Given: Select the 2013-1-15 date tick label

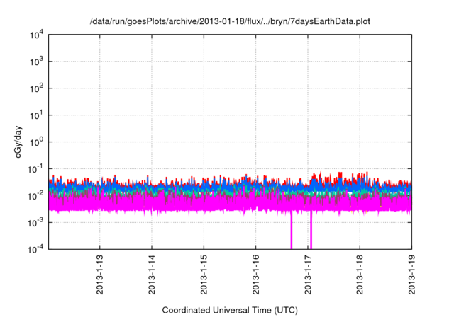Looking at the screenshot, I should point(204,275).
